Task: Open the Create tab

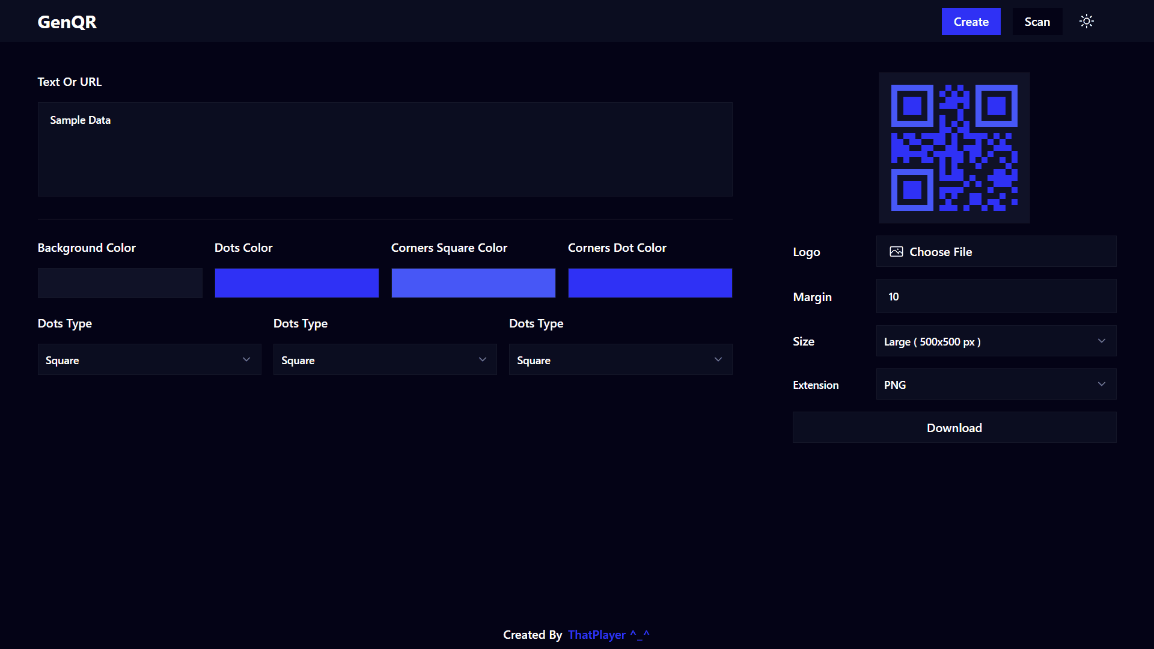Action: [971, 22]
